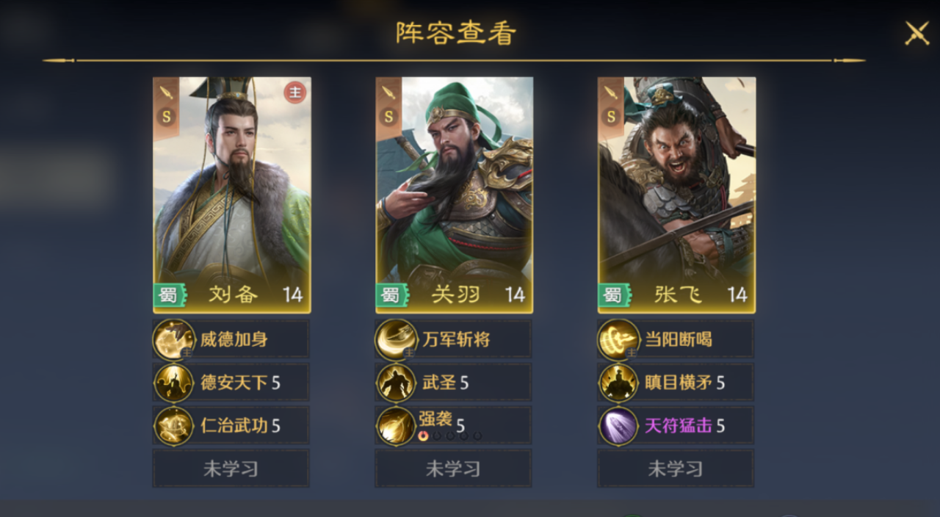Click the S rank badge on 张飞 card
940x517 pixels.
[610, 117]
